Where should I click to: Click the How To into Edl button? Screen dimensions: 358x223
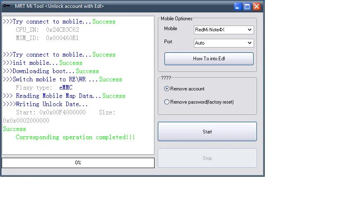[209, 59]
